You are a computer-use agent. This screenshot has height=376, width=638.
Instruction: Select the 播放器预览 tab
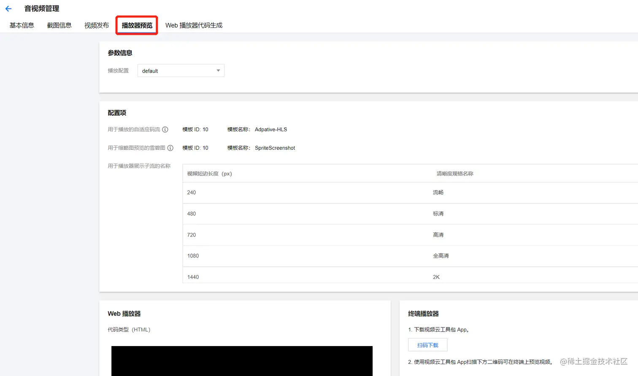click(x=137, y=25)
